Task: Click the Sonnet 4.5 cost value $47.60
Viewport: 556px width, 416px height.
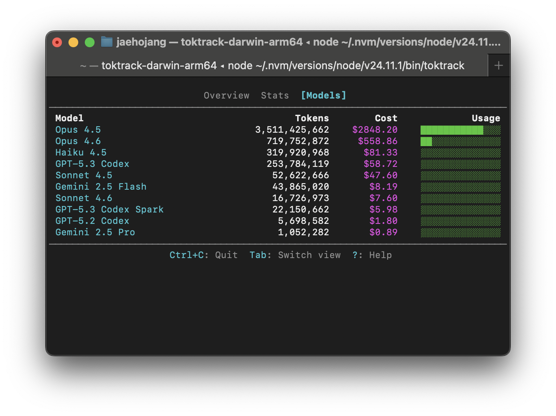Action: (381, 175)
